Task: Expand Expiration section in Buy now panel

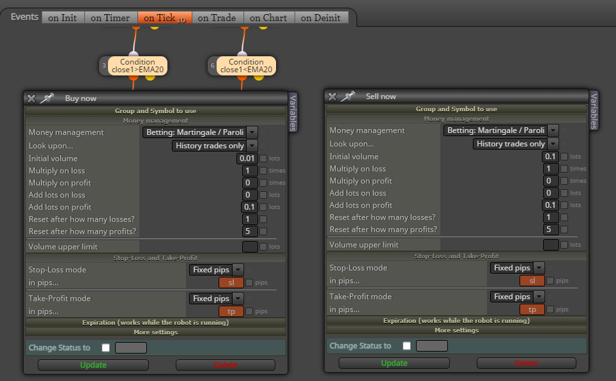Action: click(155, 322)
